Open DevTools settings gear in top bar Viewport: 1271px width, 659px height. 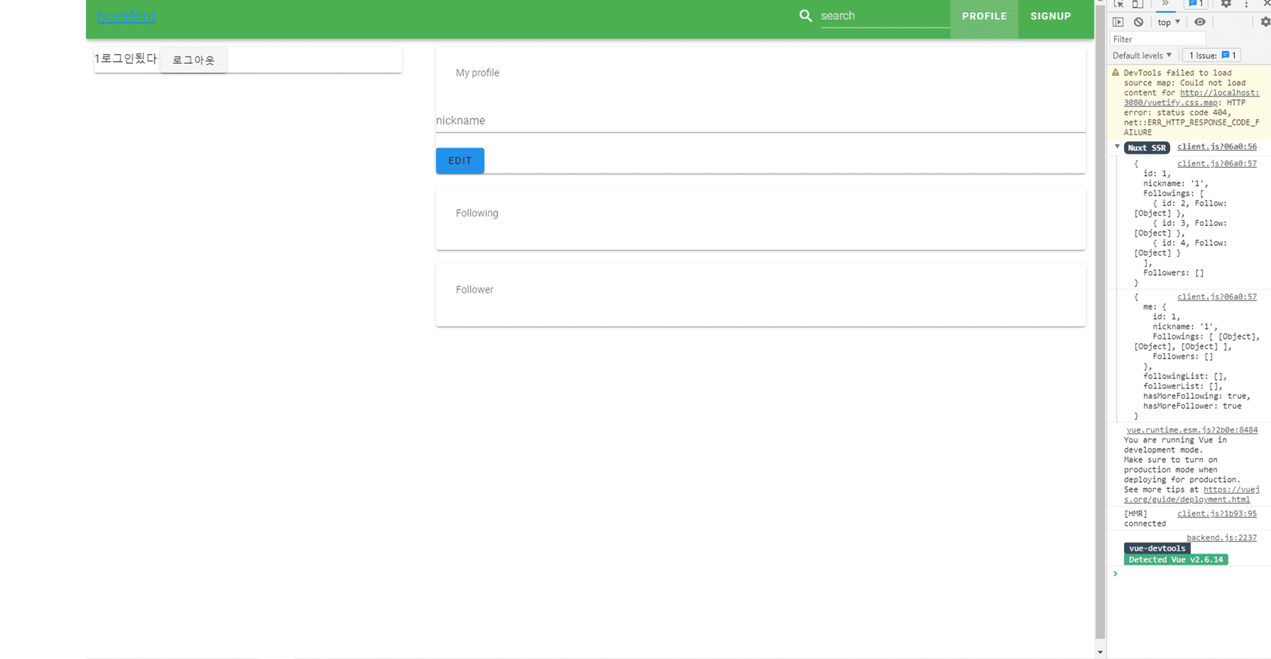point(1226,4)
